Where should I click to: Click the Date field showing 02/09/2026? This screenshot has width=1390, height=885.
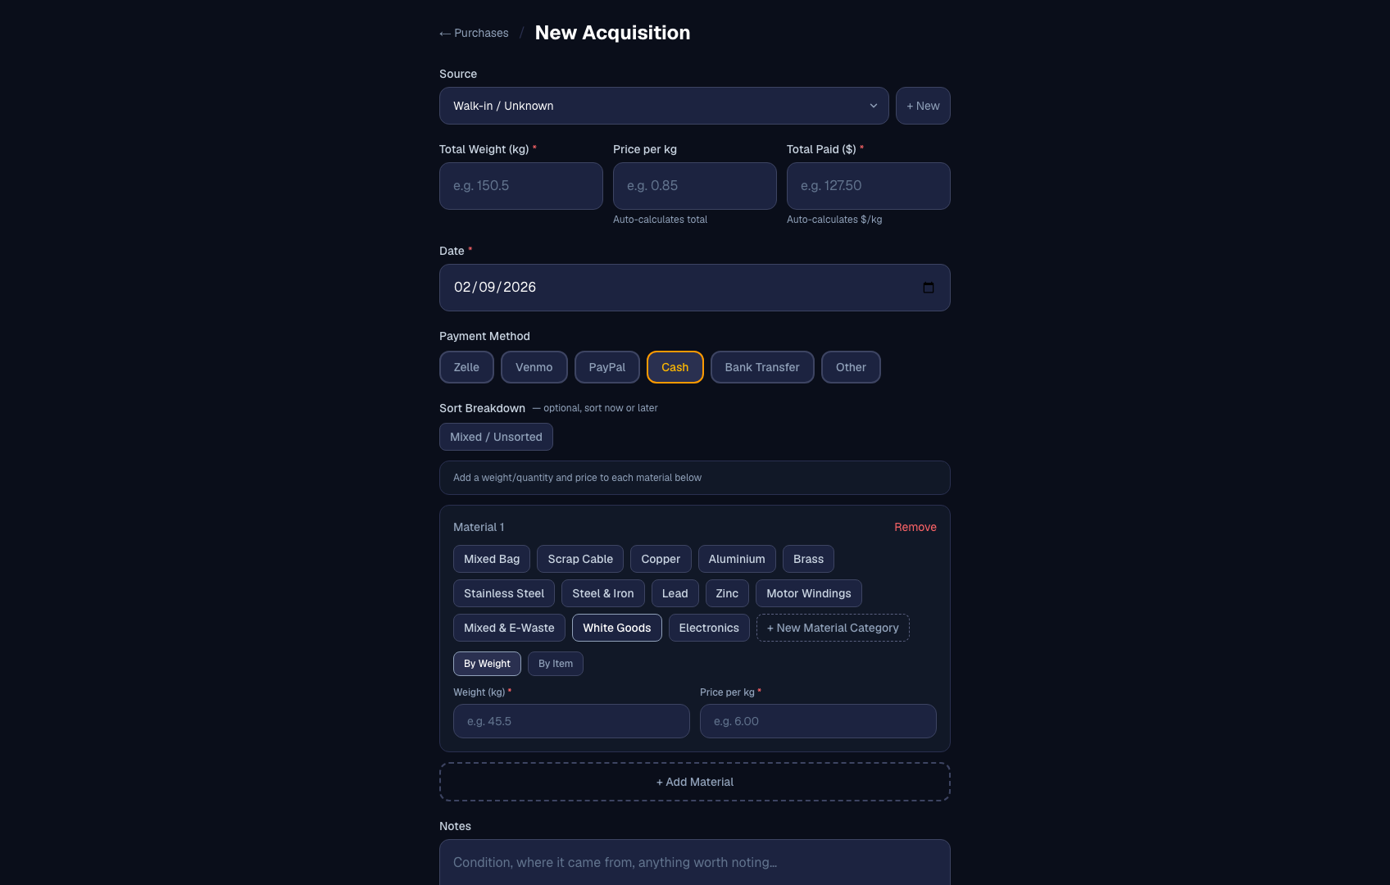pyautogui.click(x=695, y=288)
